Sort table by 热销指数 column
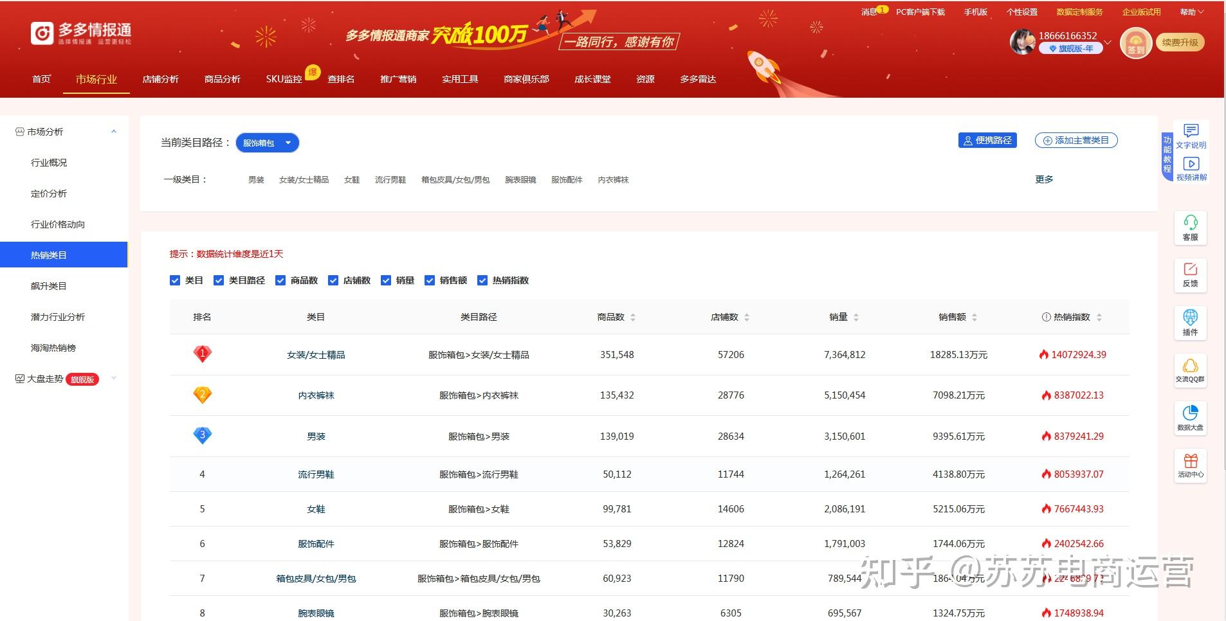This screenshot has width=1226, height=621. point(1099,318)
